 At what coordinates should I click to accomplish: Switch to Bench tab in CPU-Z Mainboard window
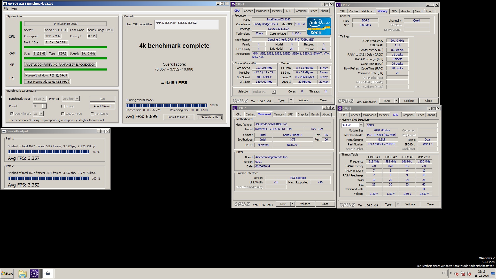coord(315,114)
